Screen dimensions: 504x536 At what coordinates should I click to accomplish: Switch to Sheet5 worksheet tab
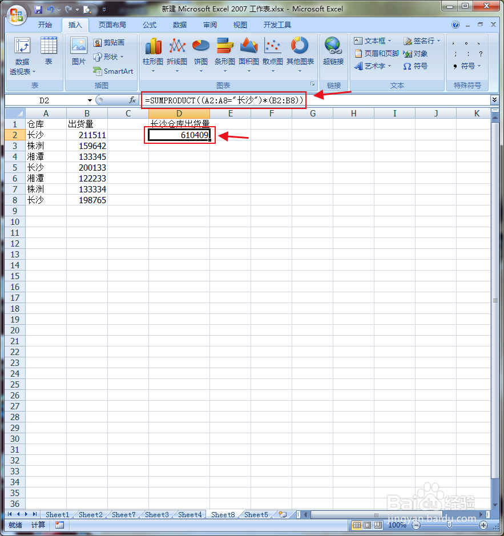click(x=256, y=514)
